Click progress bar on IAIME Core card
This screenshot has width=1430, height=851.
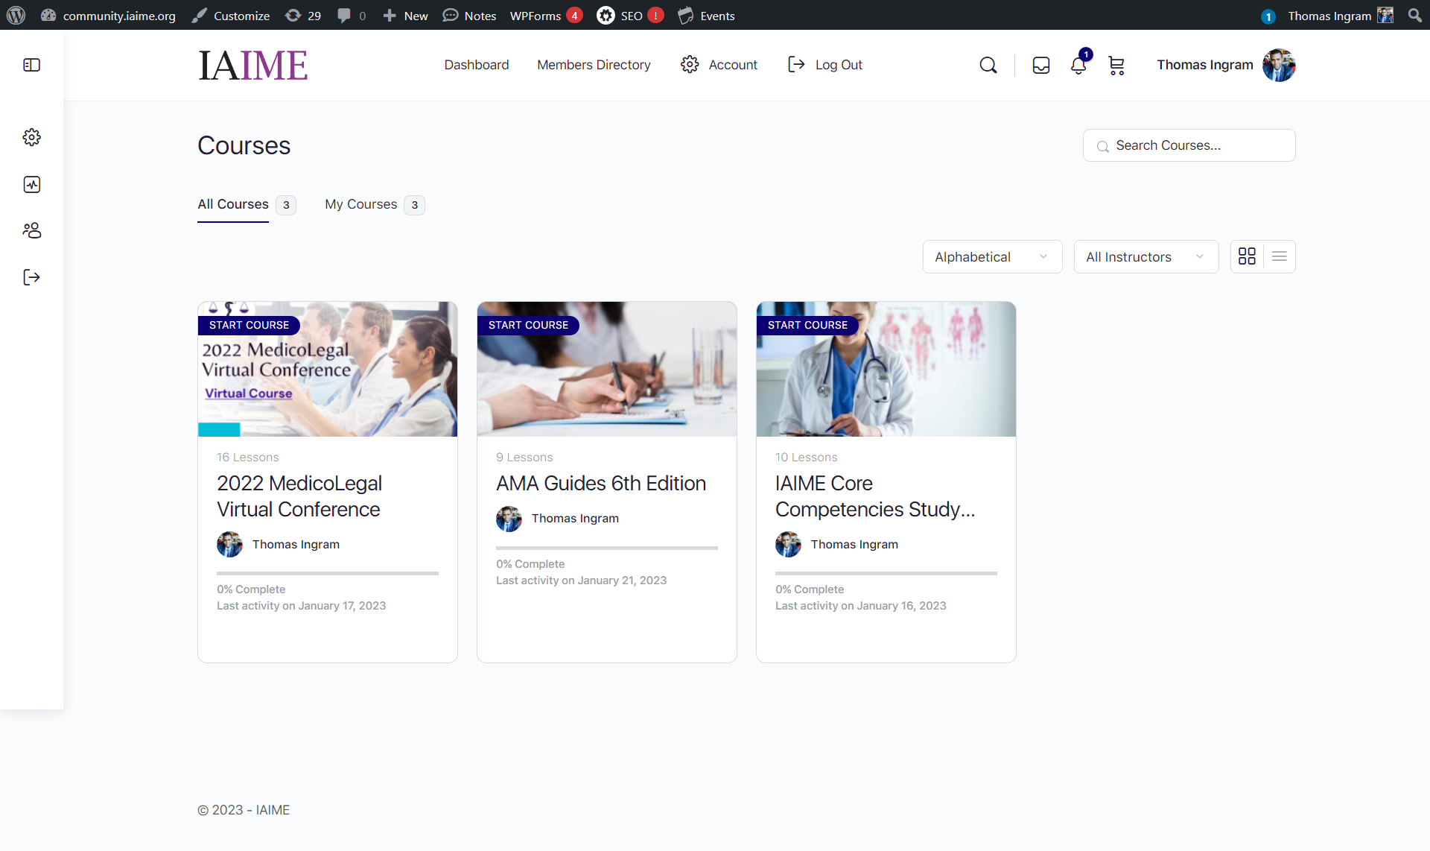click(x=886, y=573)
